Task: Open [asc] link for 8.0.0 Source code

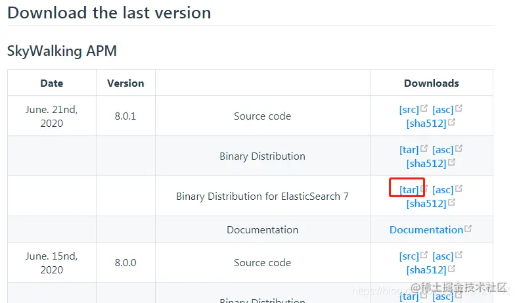Action: click(x=443, y=256)
